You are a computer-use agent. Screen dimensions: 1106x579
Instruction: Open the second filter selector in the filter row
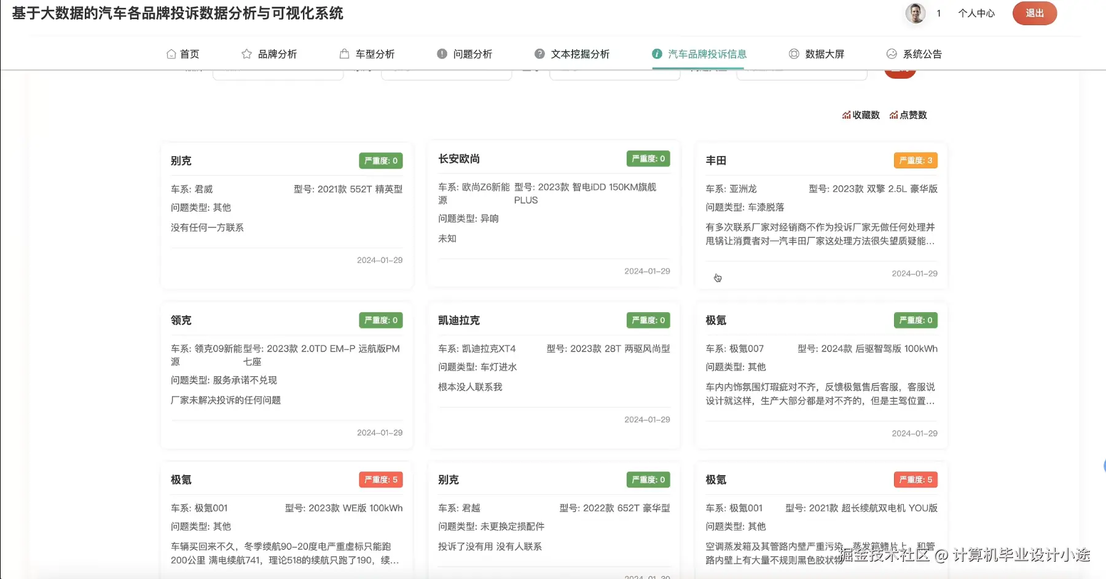click(x=446, y=73)
